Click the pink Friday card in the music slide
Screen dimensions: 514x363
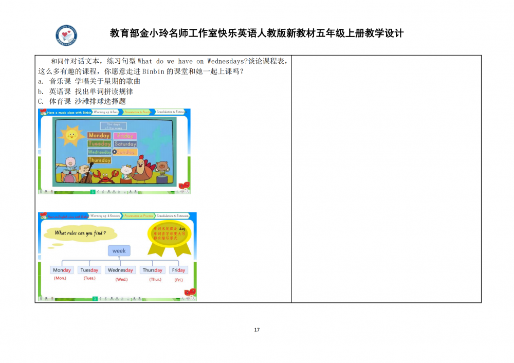[125, 136]
